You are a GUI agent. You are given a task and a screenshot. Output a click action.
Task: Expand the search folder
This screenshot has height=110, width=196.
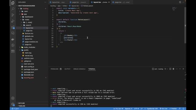[28, 25]
